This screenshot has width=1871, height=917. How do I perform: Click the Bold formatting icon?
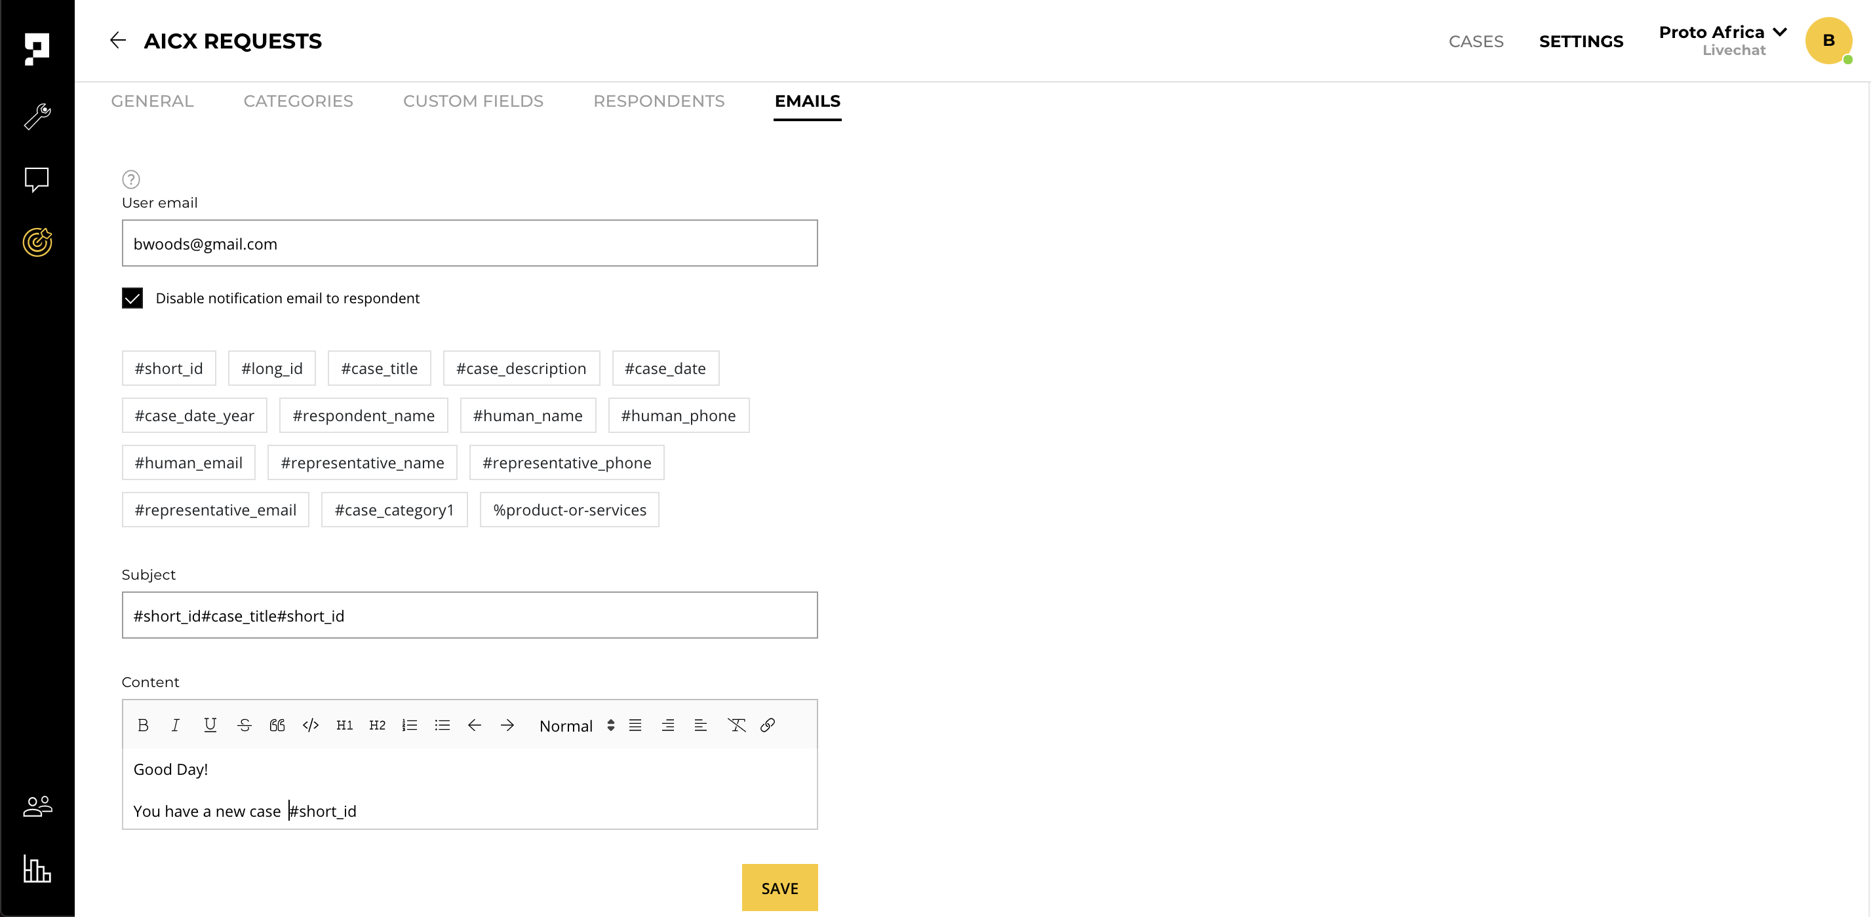pos(143,724)
